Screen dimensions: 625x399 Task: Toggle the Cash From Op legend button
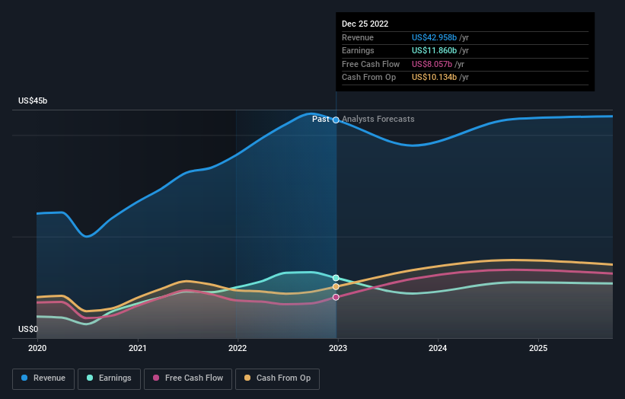pos(277,378)
